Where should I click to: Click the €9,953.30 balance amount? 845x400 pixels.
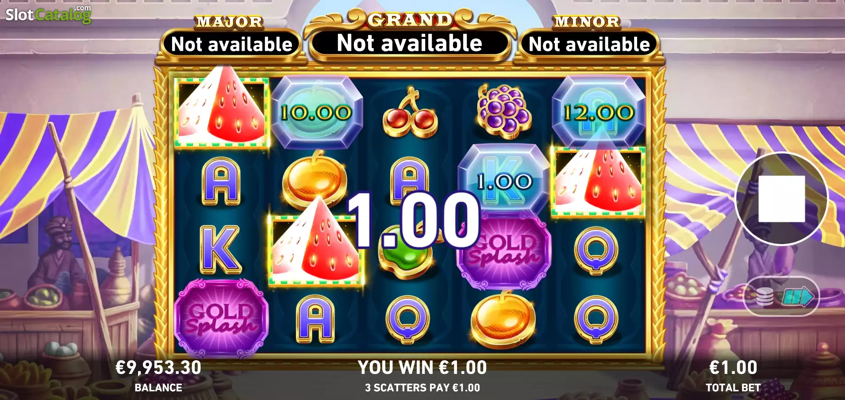click(158, 367)
